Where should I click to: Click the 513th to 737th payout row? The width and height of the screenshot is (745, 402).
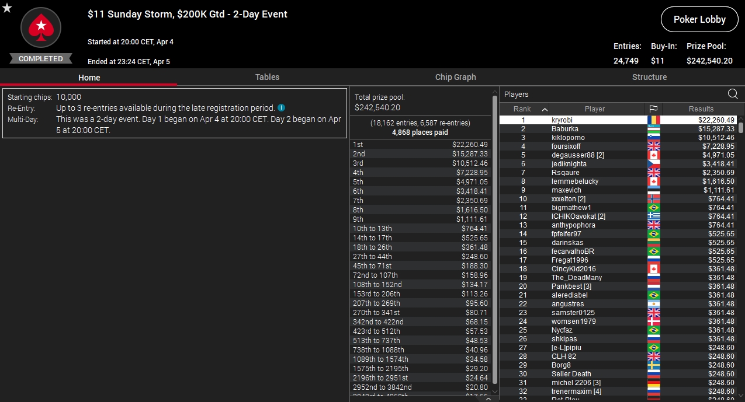pyautogui.click(x=421, y=340)
